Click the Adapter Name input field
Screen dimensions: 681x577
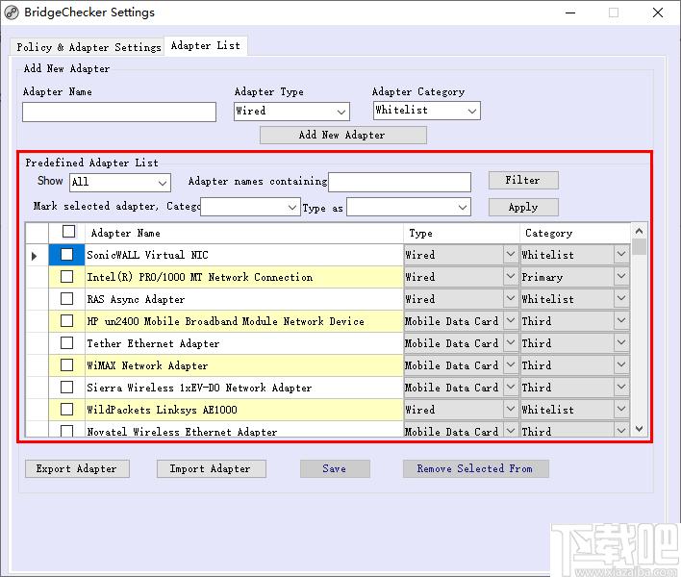[x=119, y=112]
